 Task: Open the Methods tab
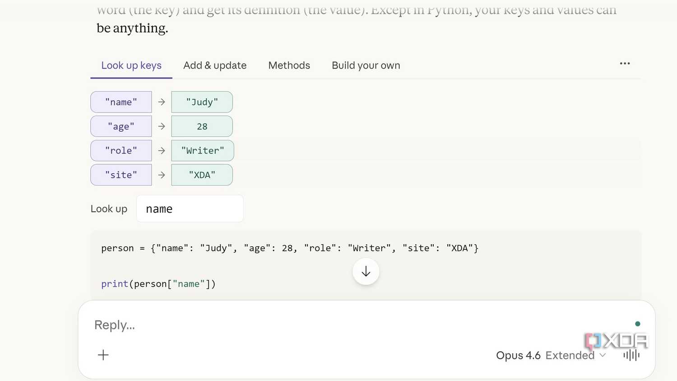pos(289,65)
